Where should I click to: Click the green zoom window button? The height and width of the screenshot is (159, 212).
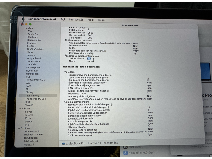click(x=30, y=24)
